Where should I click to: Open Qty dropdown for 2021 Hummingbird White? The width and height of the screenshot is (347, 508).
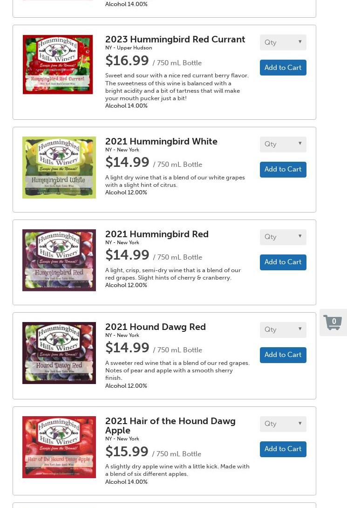click(x=283, y=144)
